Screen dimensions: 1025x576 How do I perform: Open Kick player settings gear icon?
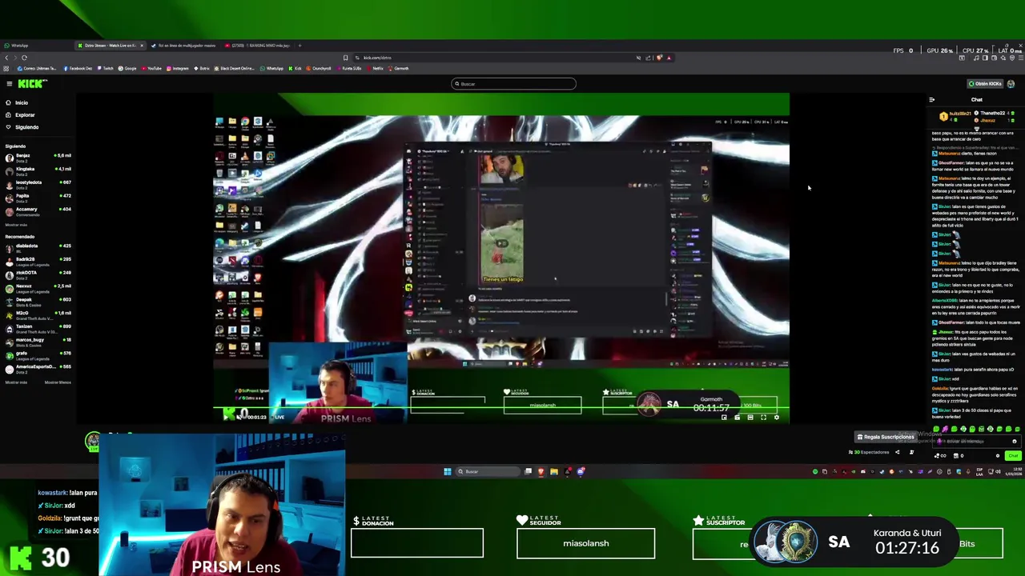point(776,418)
